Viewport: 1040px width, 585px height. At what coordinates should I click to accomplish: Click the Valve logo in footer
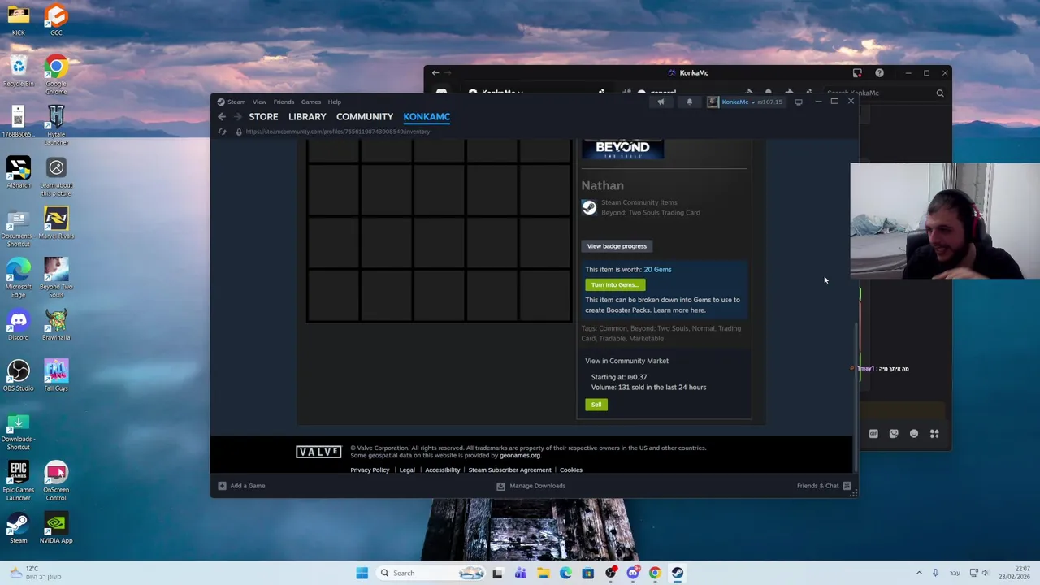tap(318, 452)
